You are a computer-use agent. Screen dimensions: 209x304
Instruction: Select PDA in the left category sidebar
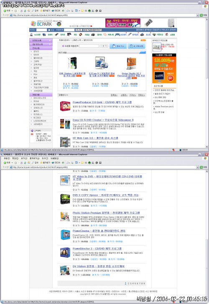35,74
